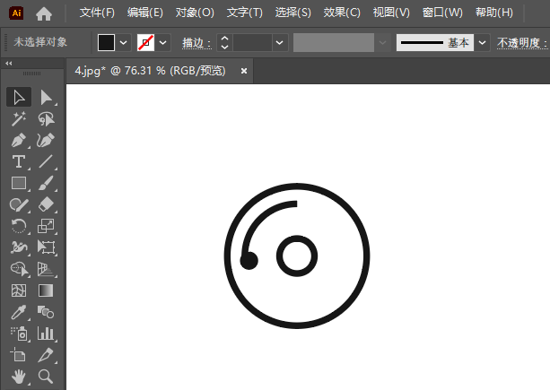Screen dimensions: 550x390
Task: Select the Direct Selection tool
Action: point(46,97)
